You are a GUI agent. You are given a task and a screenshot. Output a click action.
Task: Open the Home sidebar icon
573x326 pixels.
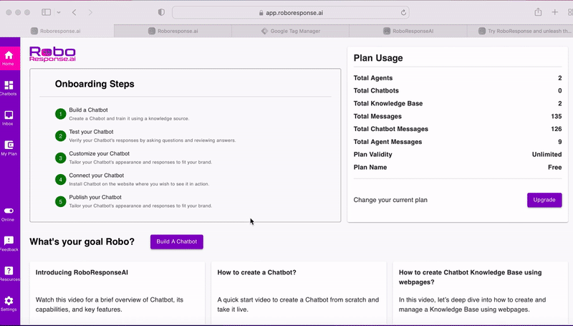point(9,56)
